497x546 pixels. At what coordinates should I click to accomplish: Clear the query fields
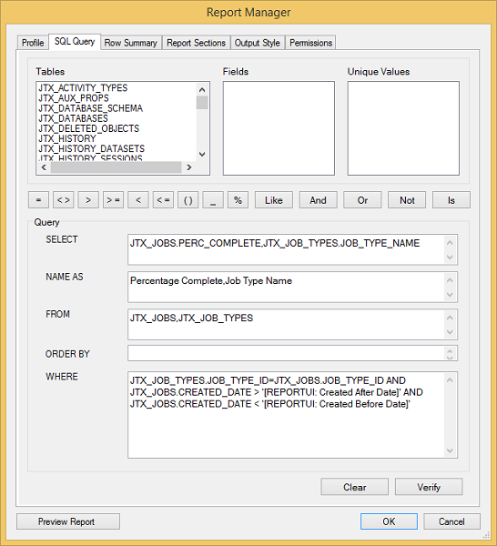pos(355,487)
